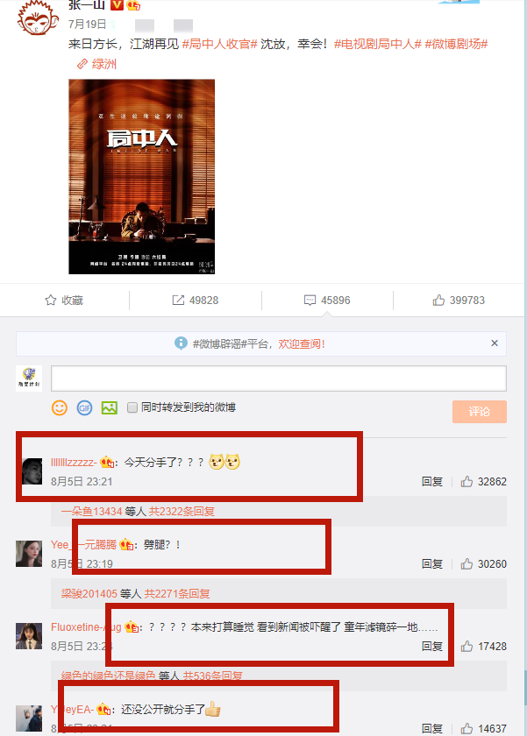Open the 绿洲 link below the post
This screenshot has height=736, width=527.
click(x=96, y=64)
